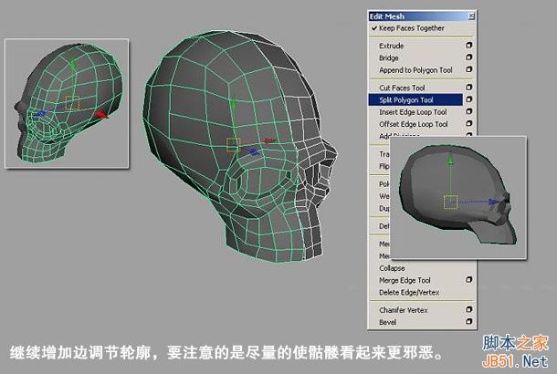This screenshot has height=374, width=557.
Task: Open Append to Polygon Tool options box
Action: [469, 69]
